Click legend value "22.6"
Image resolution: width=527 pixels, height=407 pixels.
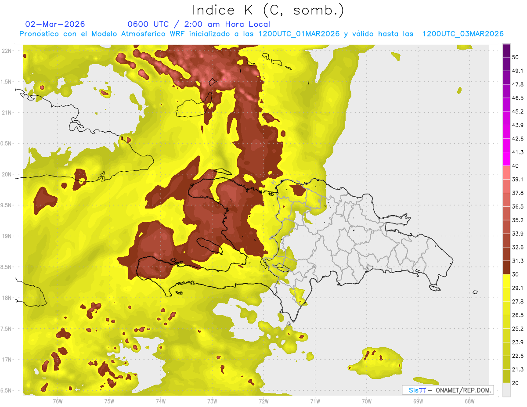(518, 356)
